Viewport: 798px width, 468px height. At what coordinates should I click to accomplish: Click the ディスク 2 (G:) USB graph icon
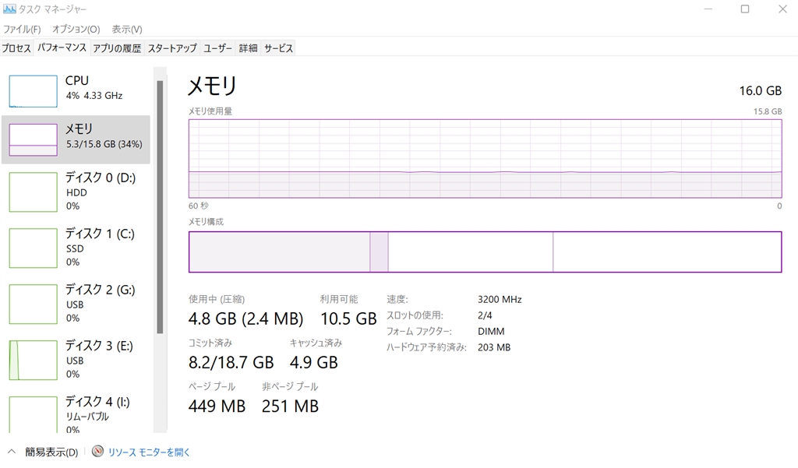pos(33,304)
